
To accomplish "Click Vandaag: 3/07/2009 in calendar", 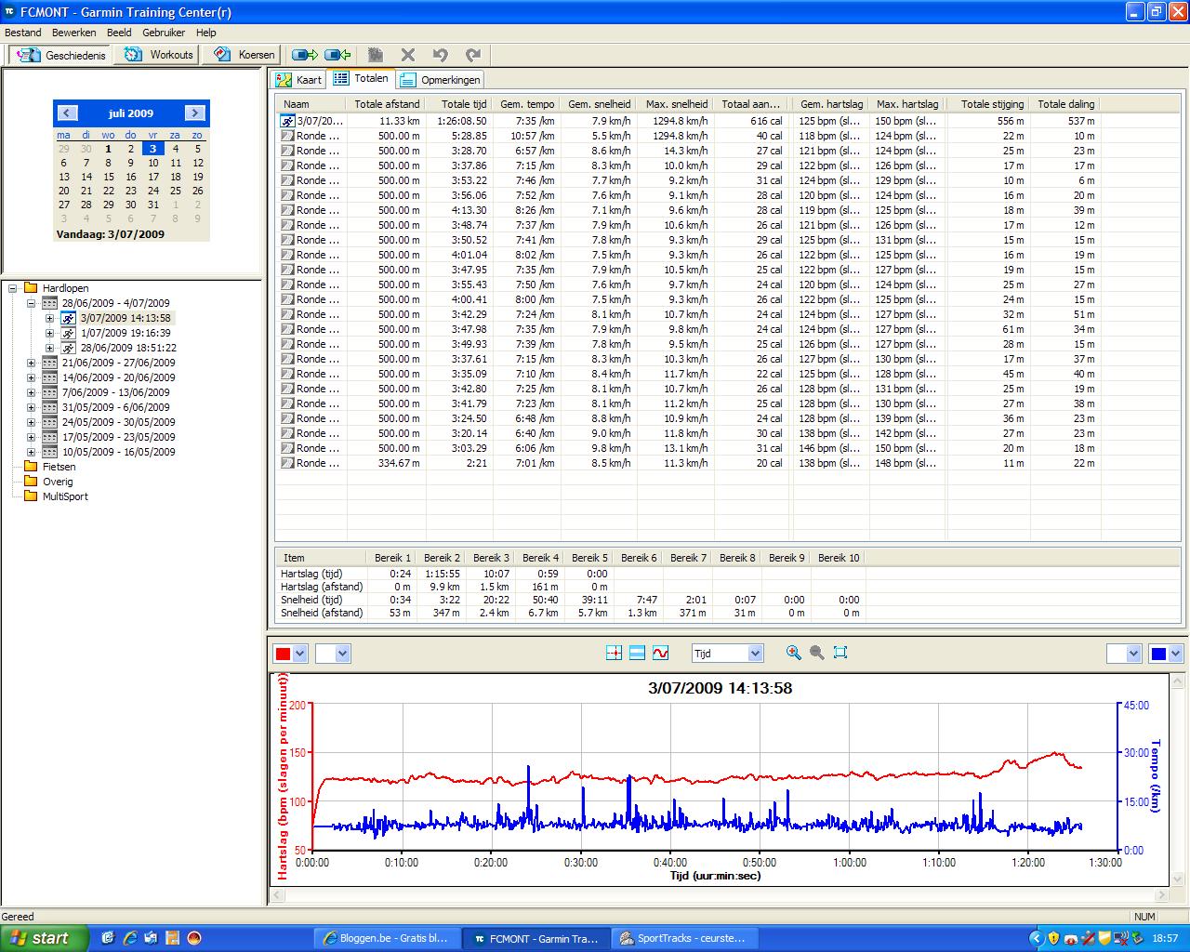I will coord(111,234).
